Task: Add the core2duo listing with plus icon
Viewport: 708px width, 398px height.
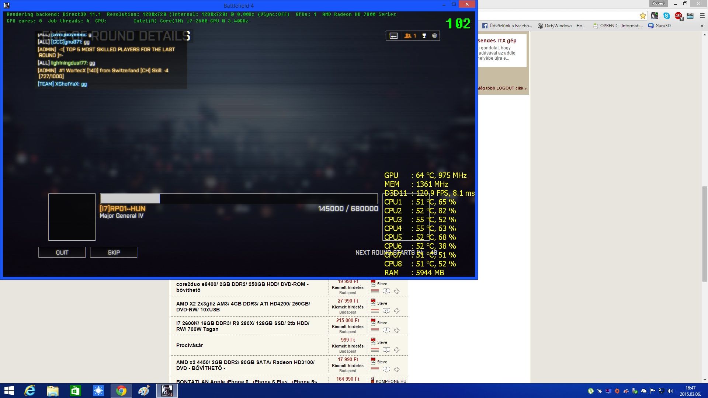Action: (397, 291)
